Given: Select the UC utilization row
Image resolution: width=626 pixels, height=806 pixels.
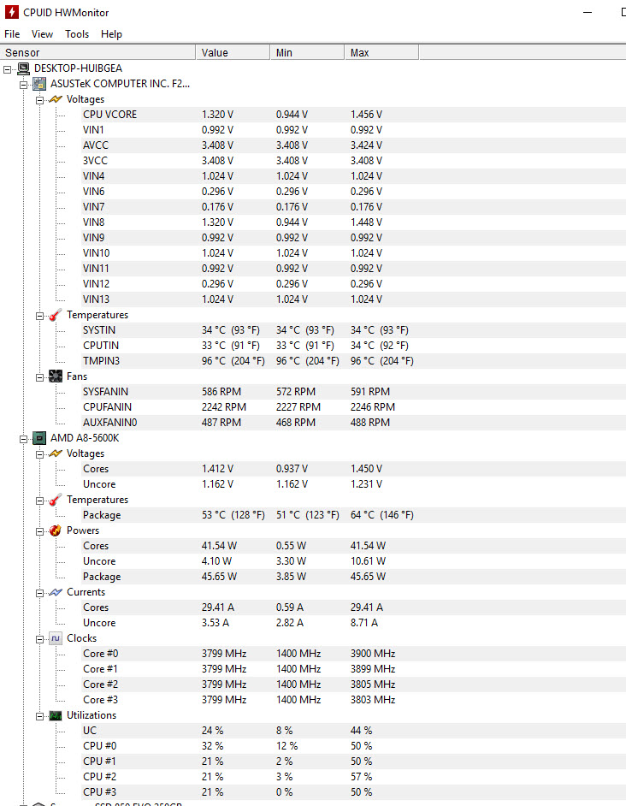Looking at the screenshot, I should (353, 731).
